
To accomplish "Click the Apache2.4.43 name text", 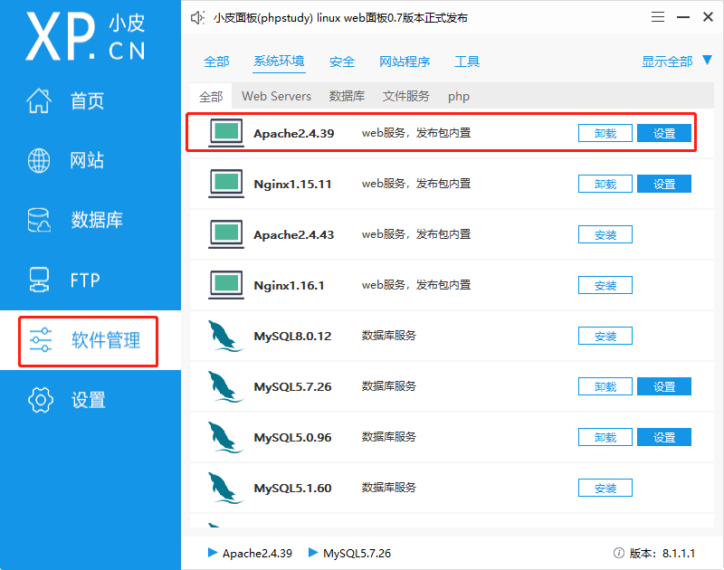I will coord(293,235).
